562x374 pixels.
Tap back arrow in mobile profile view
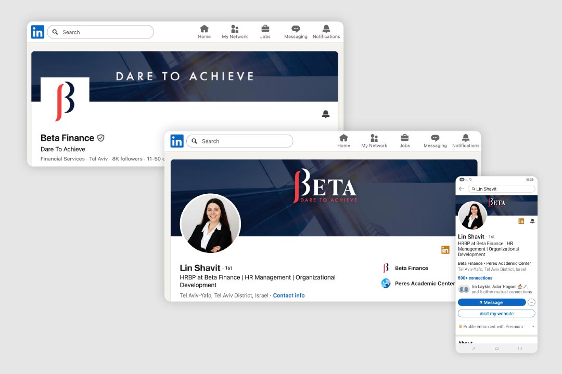click(462, 189)
